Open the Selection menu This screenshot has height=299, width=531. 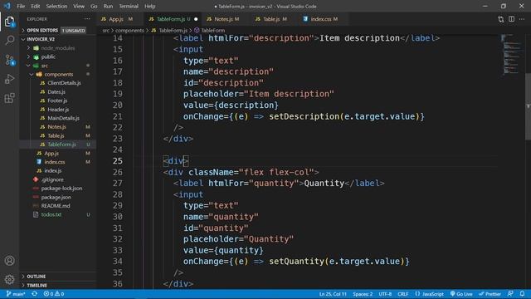pos(56,6)
